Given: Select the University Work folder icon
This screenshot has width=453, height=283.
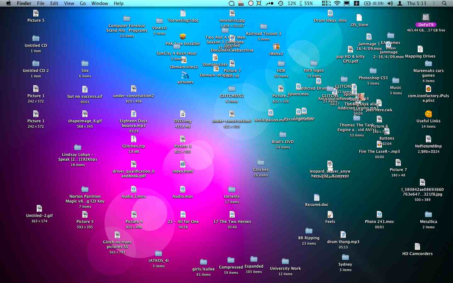Looking at the screenshot, I should (285, 261).
